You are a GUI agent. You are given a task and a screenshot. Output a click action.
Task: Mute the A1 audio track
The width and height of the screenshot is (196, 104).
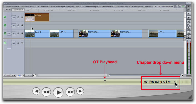point(5,43)
